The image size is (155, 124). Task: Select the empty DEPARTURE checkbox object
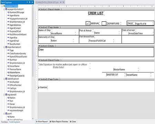pos(104,23)
